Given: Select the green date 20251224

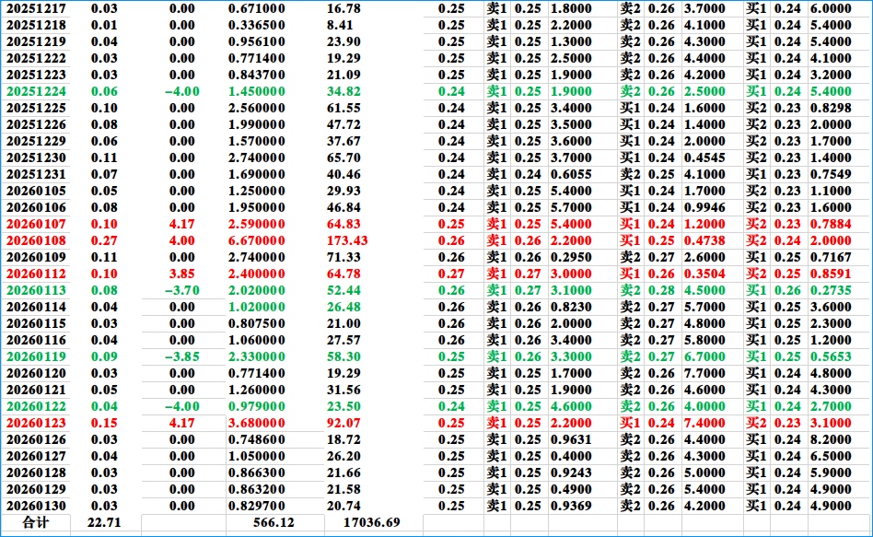Looking at the screenshot, I should 36,91.
